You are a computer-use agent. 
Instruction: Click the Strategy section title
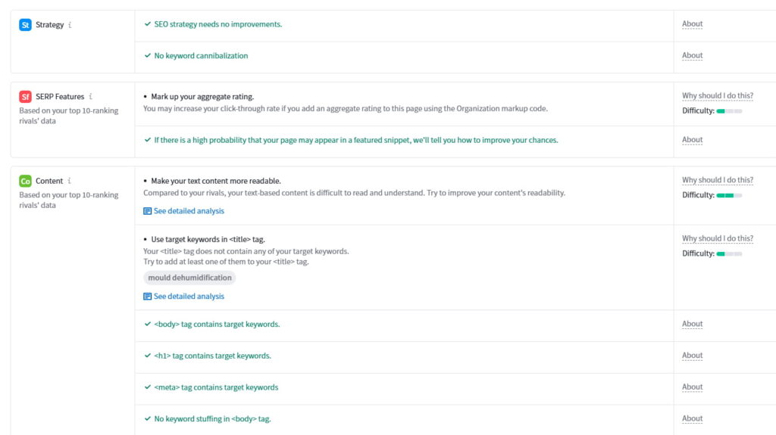(x=49, y=25)
